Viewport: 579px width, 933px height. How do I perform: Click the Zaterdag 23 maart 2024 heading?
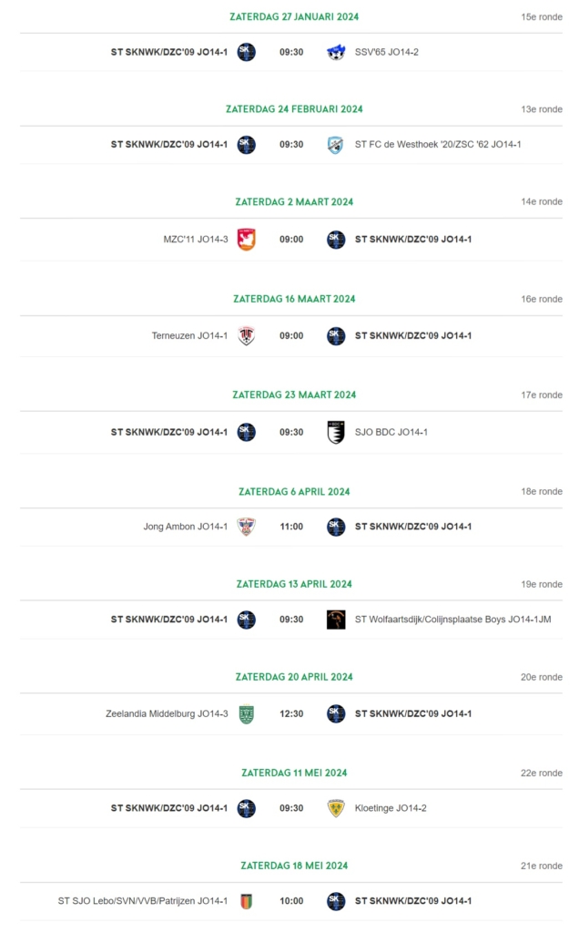[x=294, y=395]
